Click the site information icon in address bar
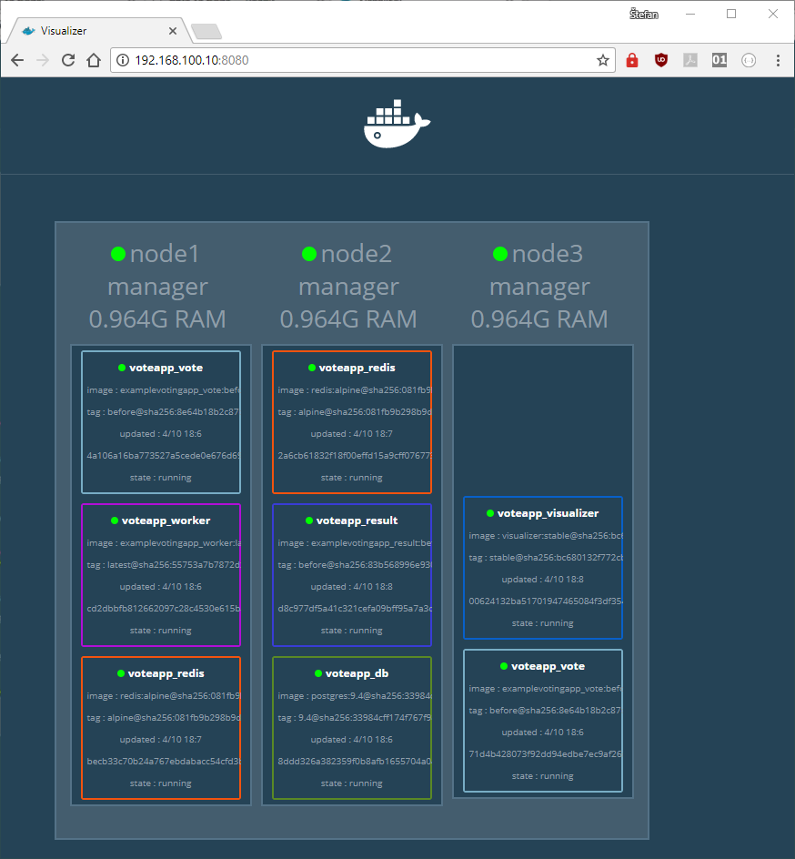 [123, 61]
